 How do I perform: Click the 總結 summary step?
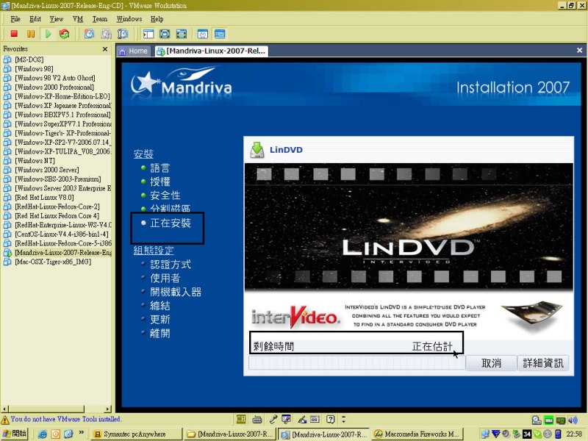click(160, 306)
